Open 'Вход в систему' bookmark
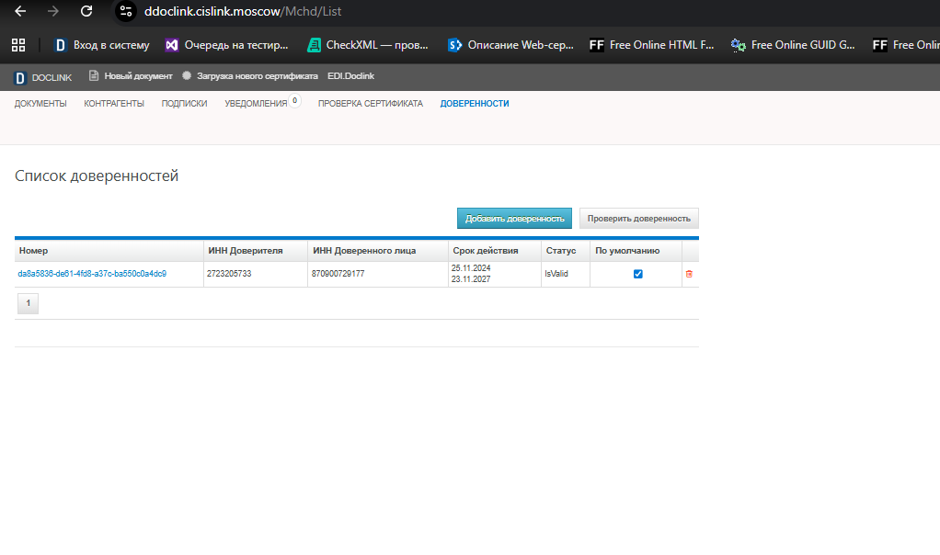Viewport: 940px width, 555px height. (x=102, y=45)
